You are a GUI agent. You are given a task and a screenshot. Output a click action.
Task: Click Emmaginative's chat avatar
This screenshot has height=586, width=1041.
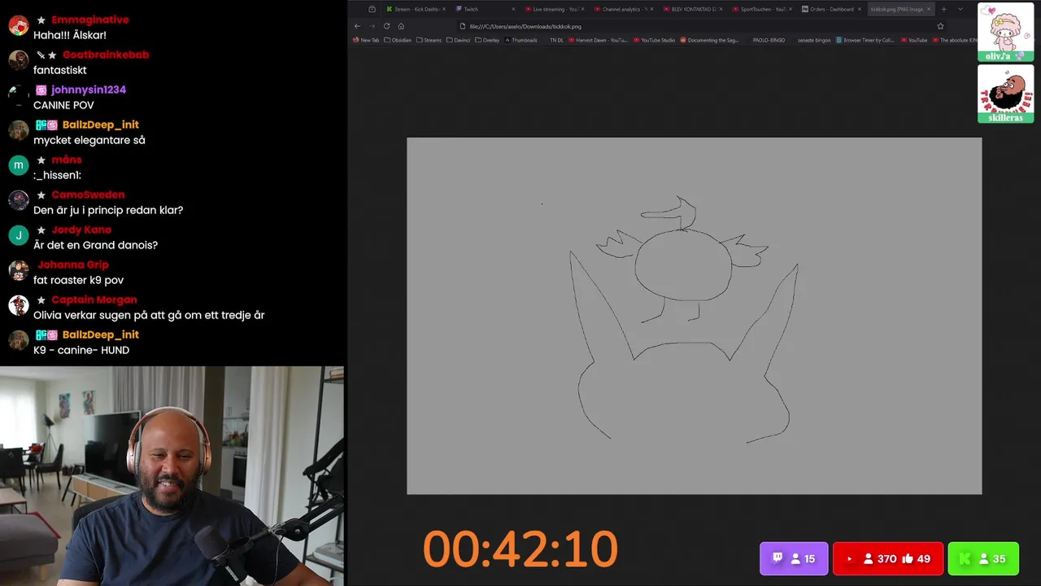point(19,25)
